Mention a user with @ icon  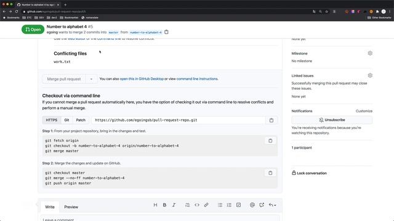coord(252,205)
